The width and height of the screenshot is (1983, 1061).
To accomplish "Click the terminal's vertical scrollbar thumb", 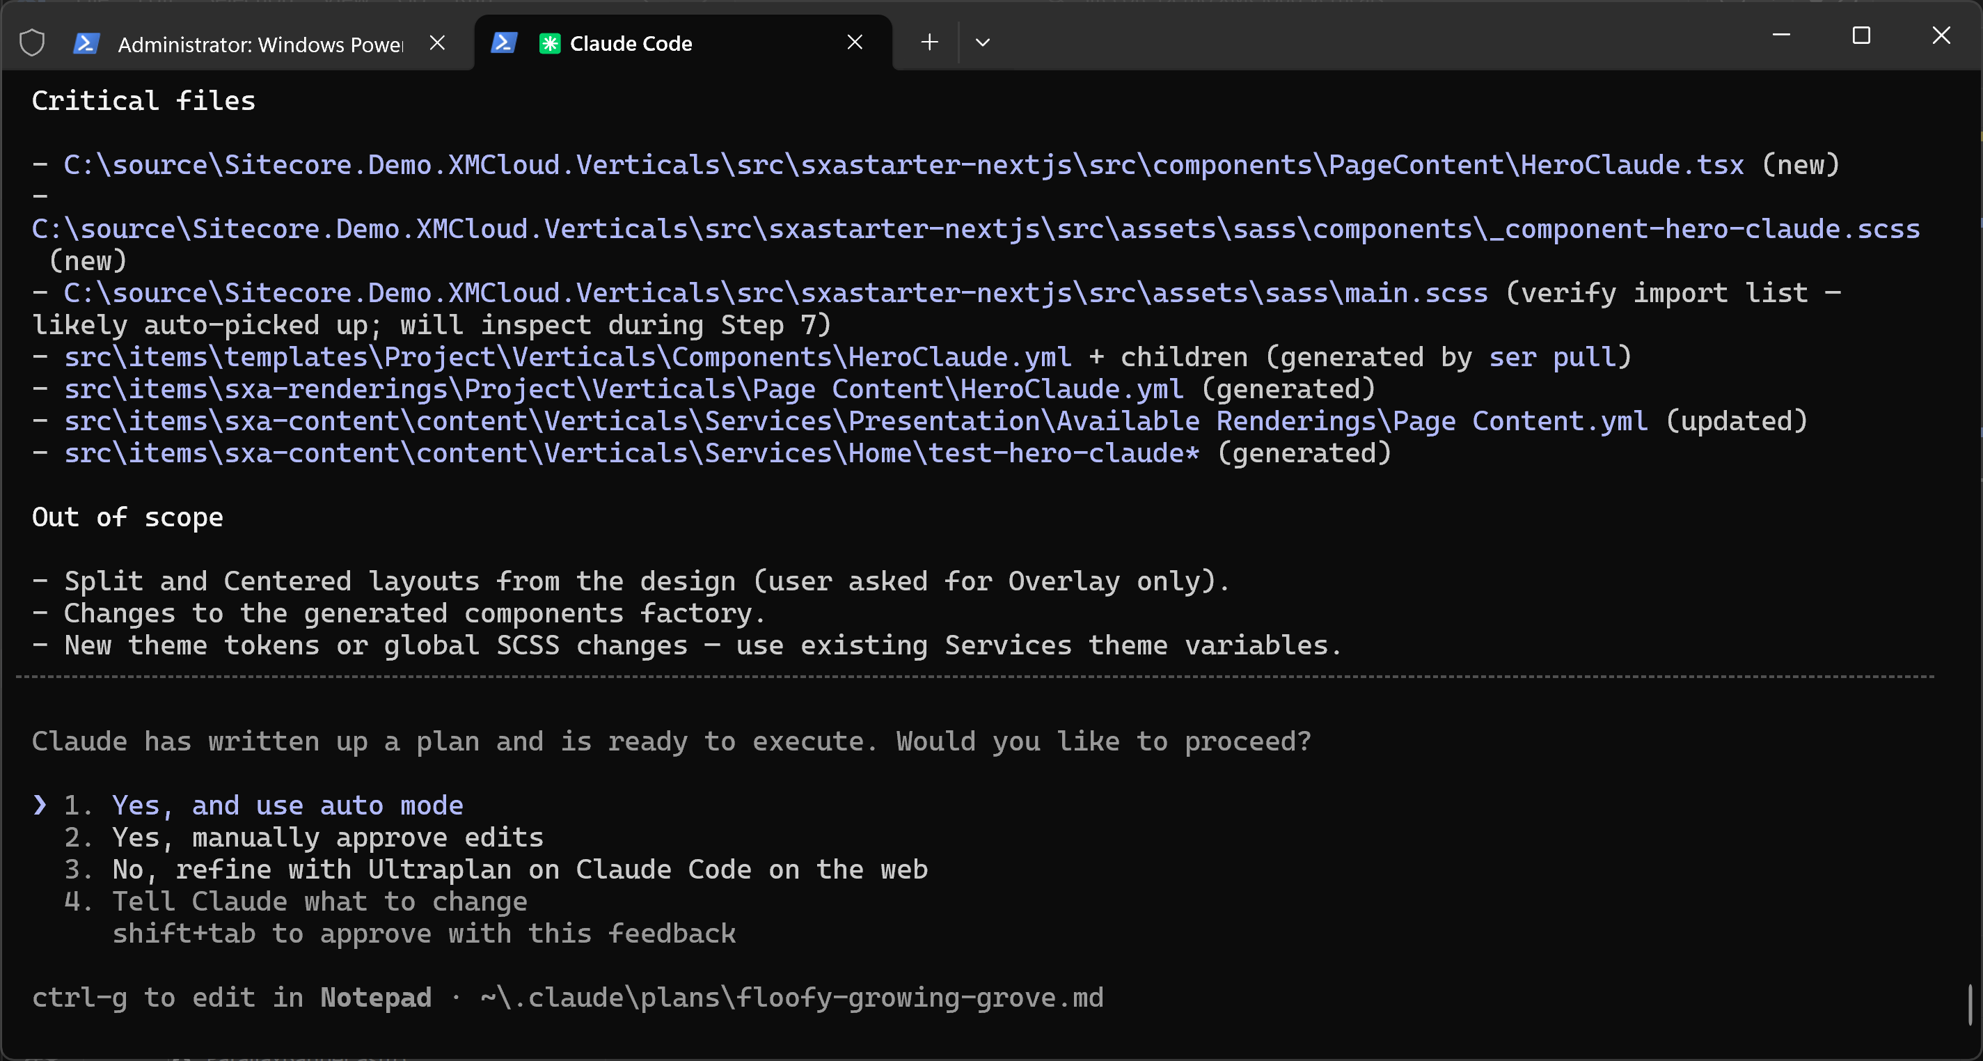I will (1970, 1003).
